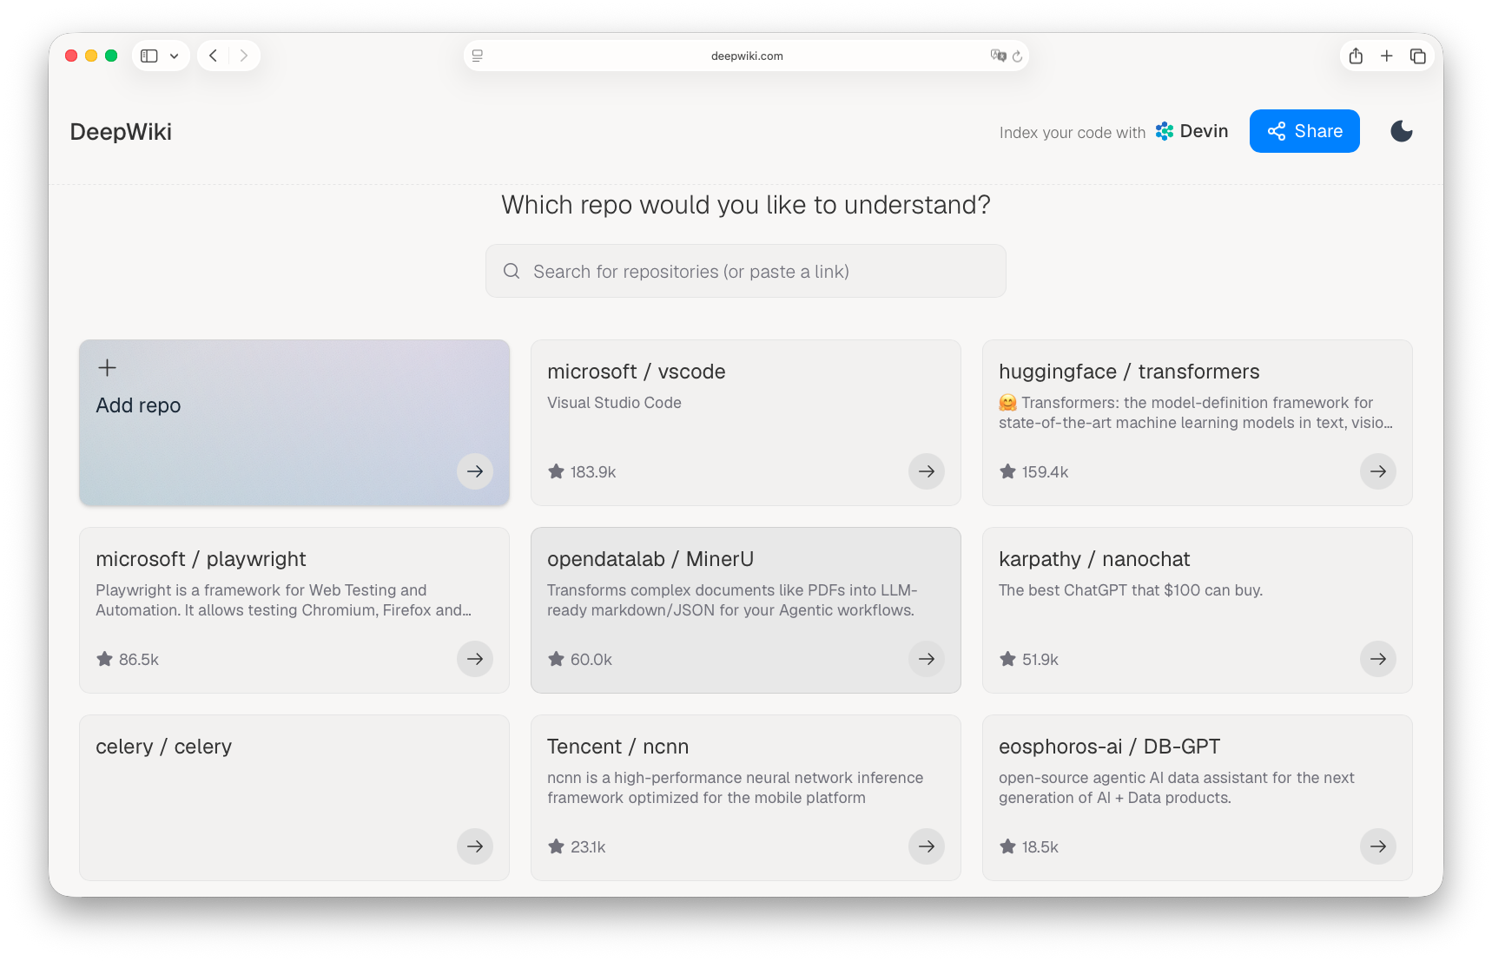This screenshot has height=961, width=1492.
Task: Click 'Index your code with' text
Action: 1073,133
